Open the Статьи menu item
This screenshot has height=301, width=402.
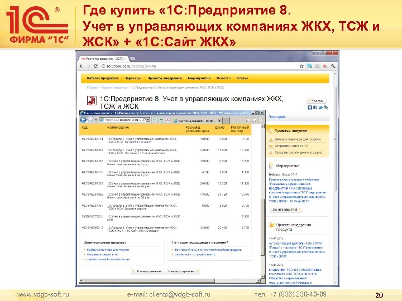(242, 79)
